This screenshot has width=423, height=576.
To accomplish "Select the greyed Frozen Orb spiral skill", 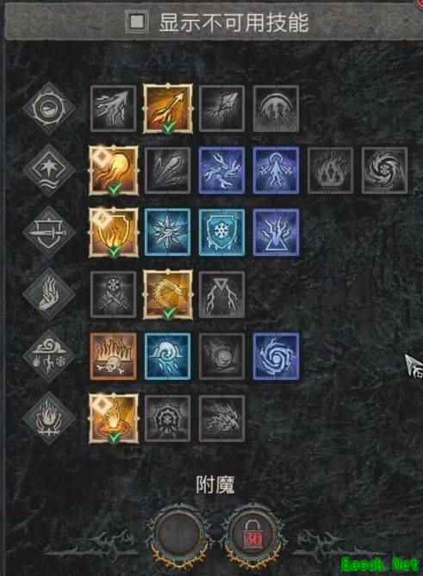I will point(384,170).
